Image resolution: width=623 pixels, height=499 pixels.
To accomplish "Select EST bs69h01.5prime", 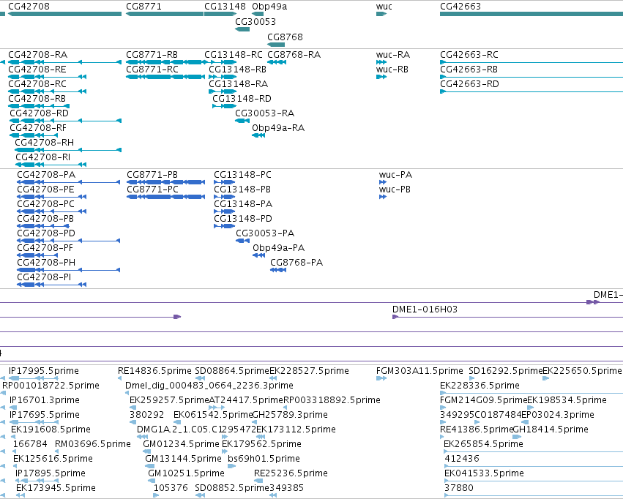I will point(264,459).
